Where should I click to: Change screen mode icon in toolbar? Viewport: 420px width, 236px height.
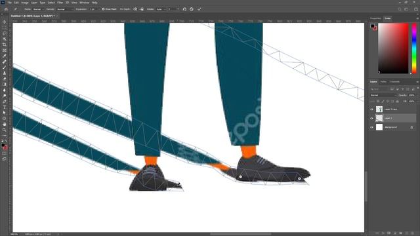point(5,159)
